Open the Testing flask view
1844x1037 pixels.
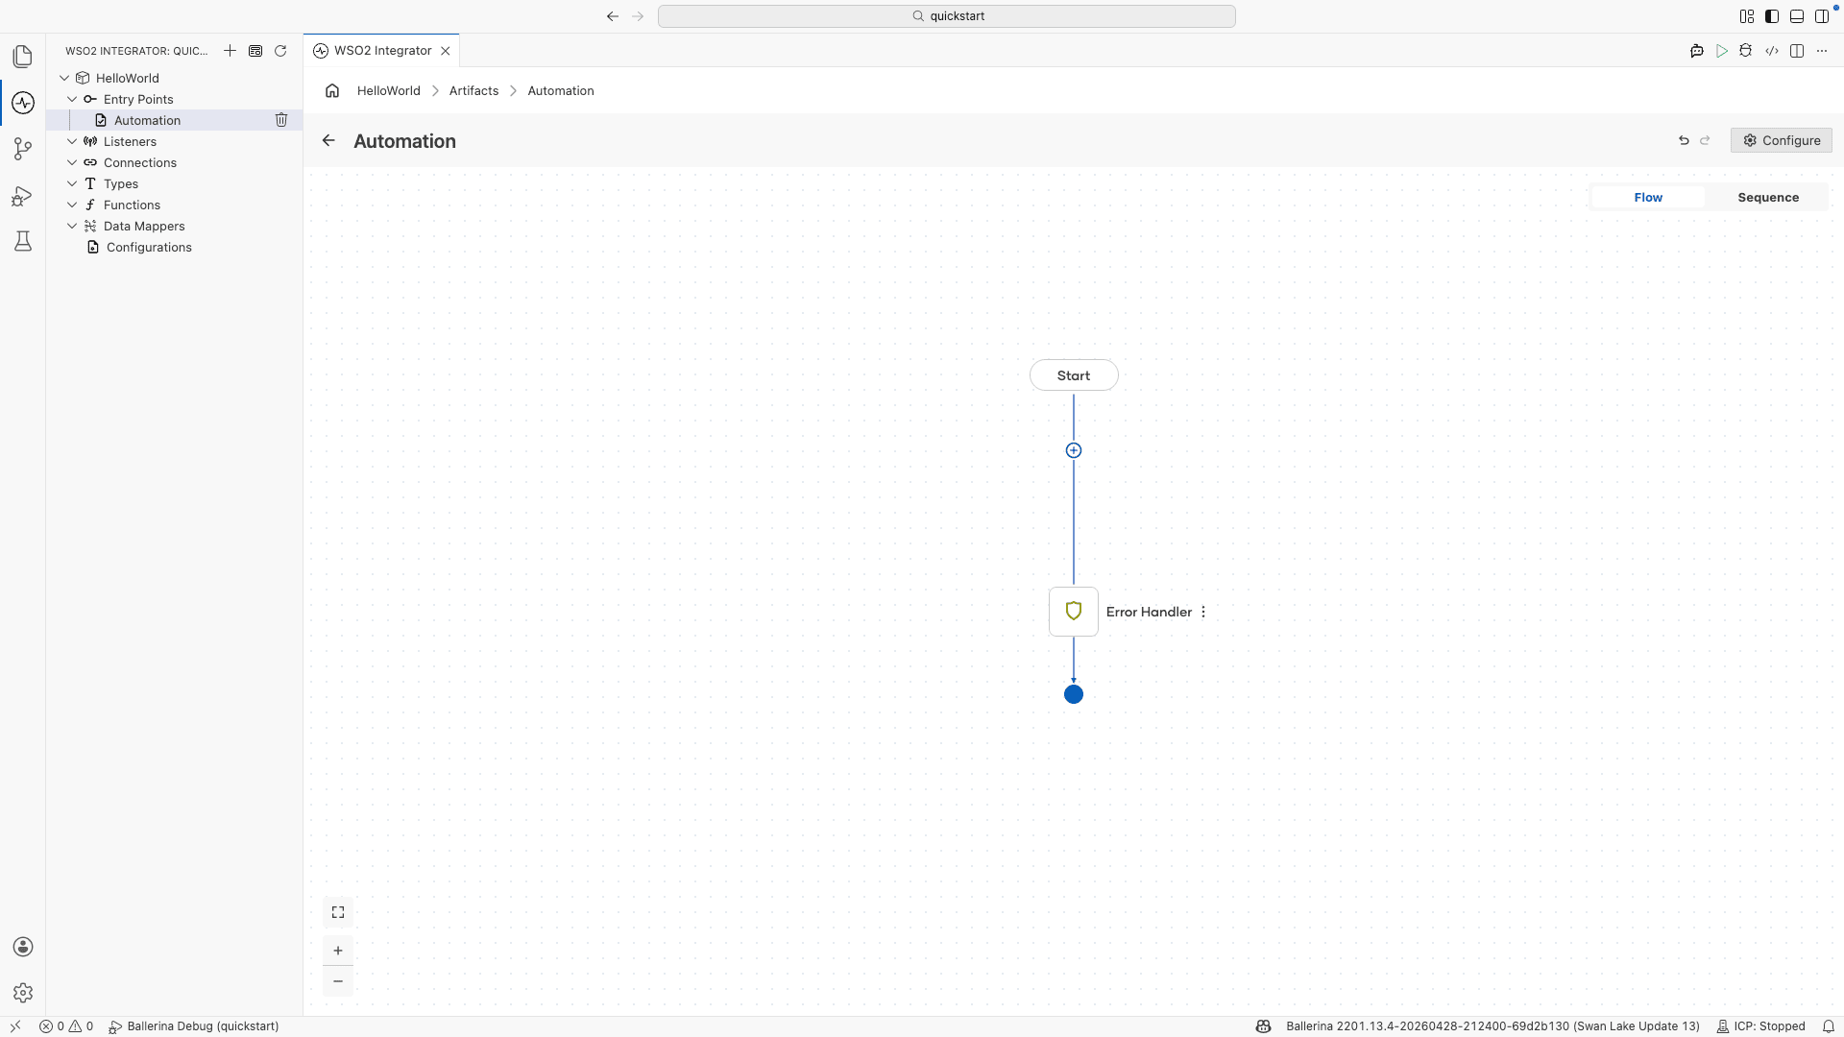(x=23, y=241)
